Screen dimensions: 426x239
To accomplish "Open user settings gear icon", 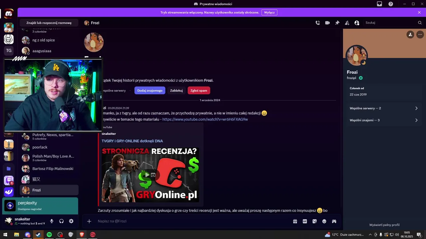I will click(71, 221).
